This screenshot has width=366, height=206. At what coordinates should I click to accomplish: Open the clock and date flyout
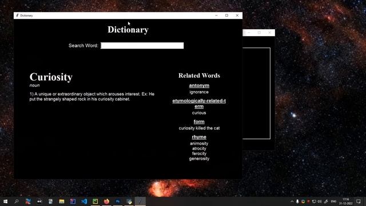coord(345,201)
